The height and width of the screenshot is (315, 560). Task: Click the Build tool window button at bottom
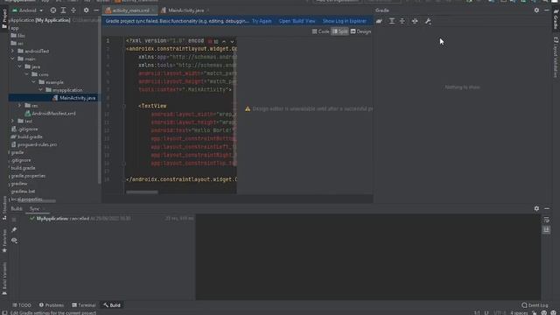(x=112, y=305)
